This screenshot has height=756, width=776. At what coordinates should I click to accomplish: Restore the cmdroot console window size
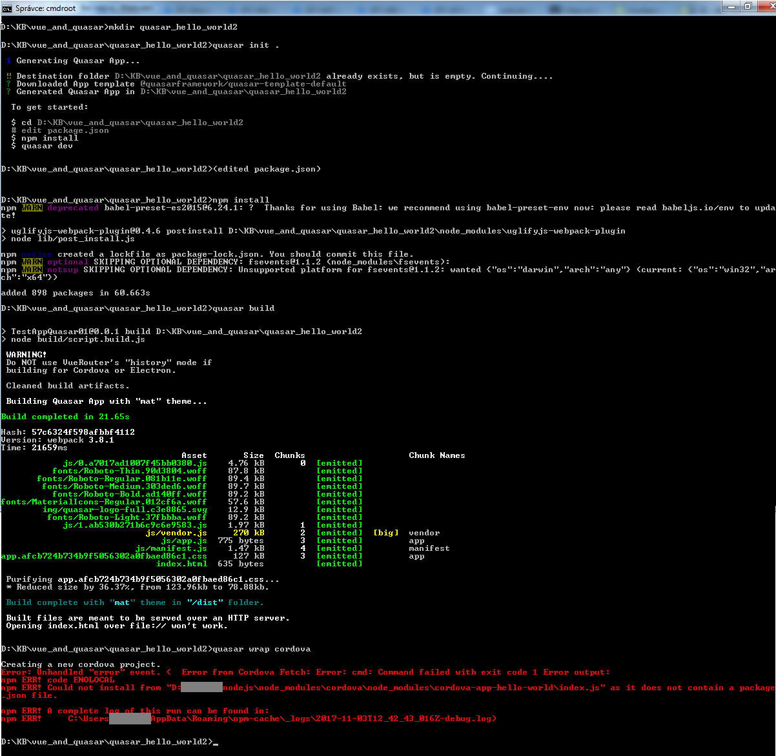pyautogui.click(x=748, y=6)
